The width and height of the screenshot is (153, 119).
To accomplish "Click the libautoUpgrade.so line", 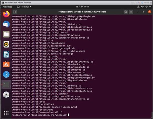I will (x=50, y=67).
